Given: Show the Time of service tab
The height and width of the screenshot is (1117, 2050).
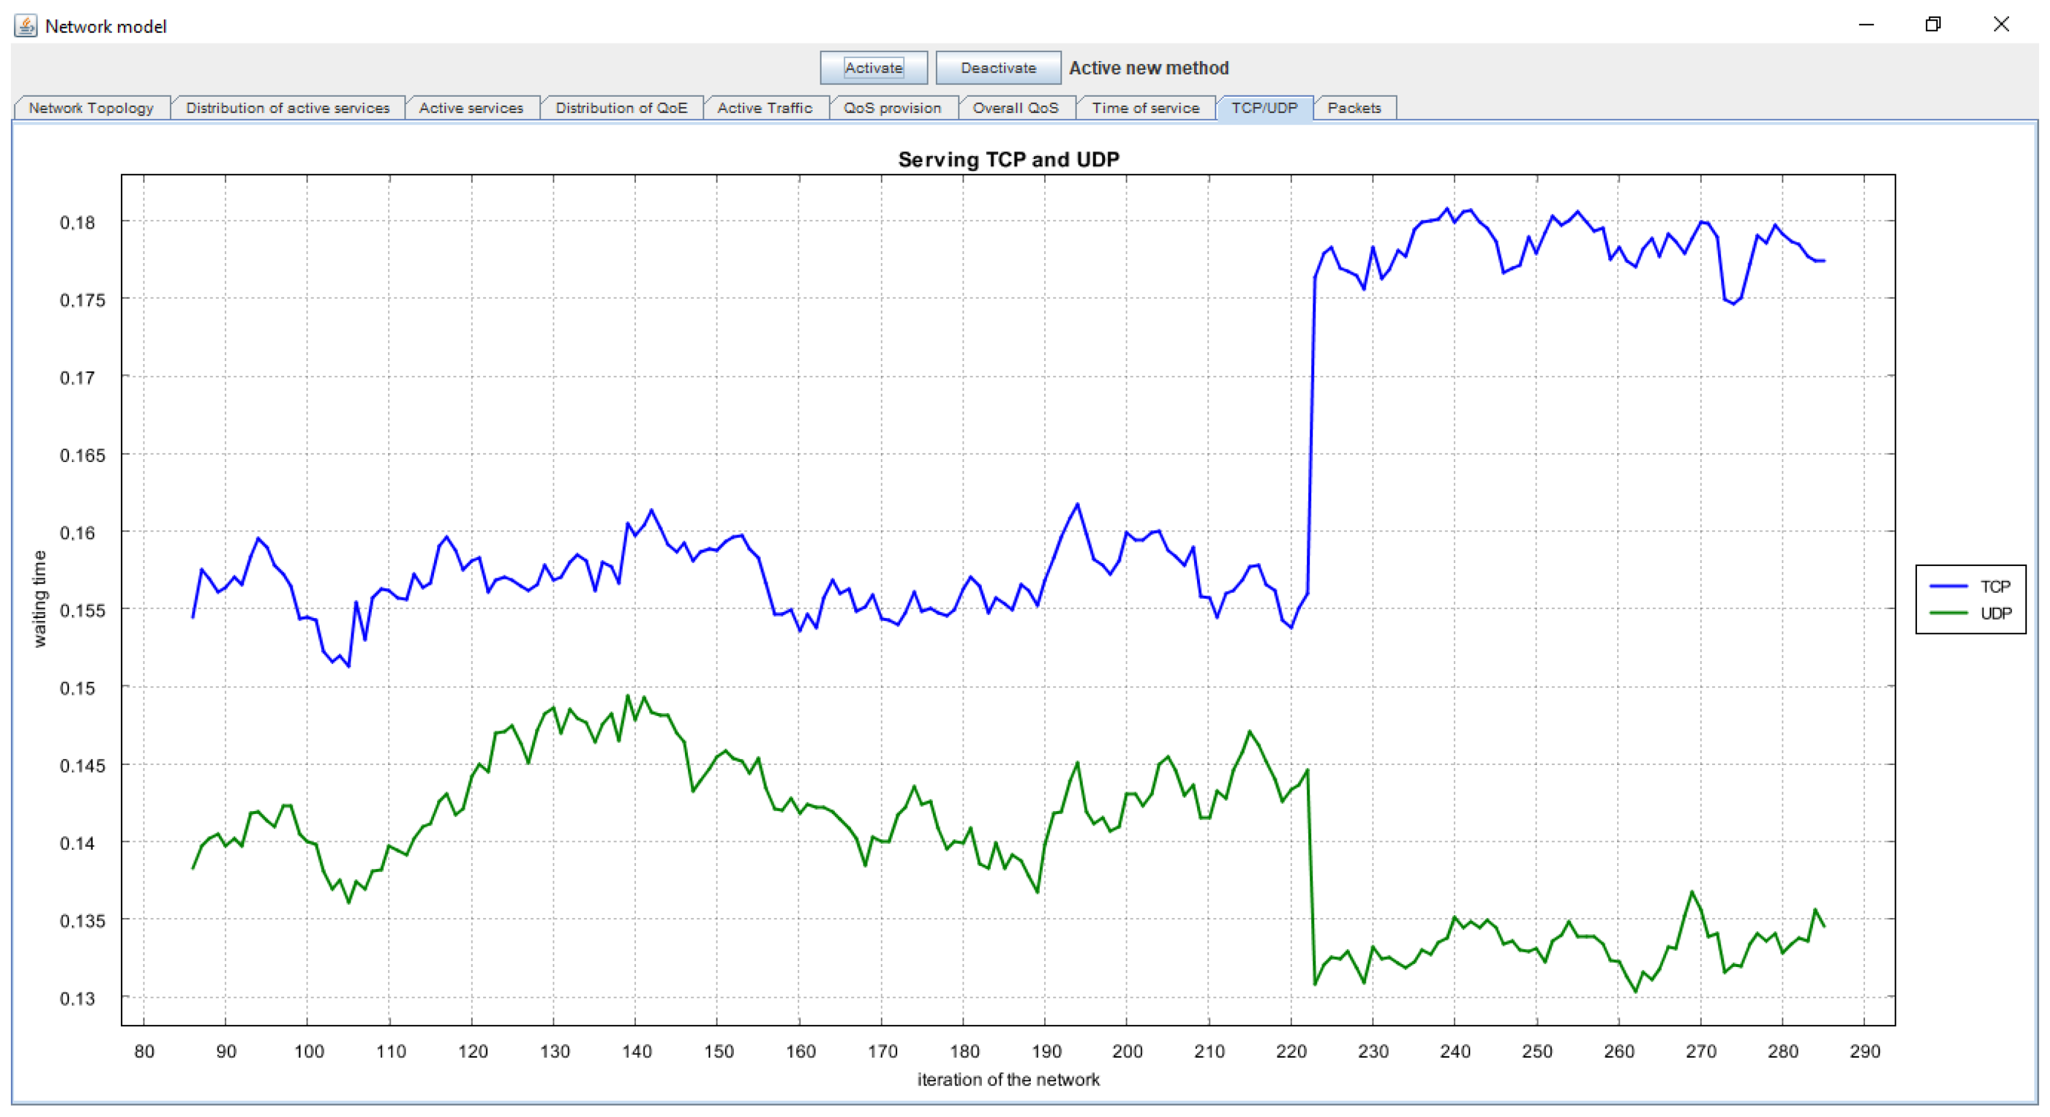Looking at the screenshot, I should (x=1145, y=108).
